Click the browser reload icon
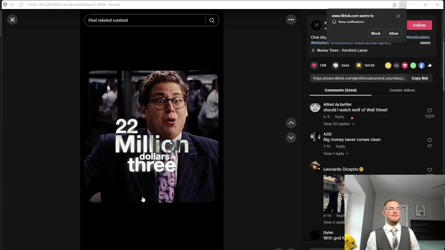The height and width of the screenshot is (250, 445). [x=21, y=5]
